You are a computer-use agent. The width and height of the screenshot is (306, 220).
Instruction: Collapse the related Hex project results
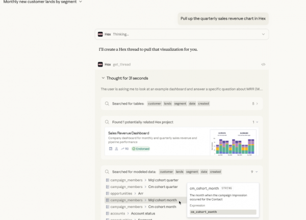click(x=256, y=122)
